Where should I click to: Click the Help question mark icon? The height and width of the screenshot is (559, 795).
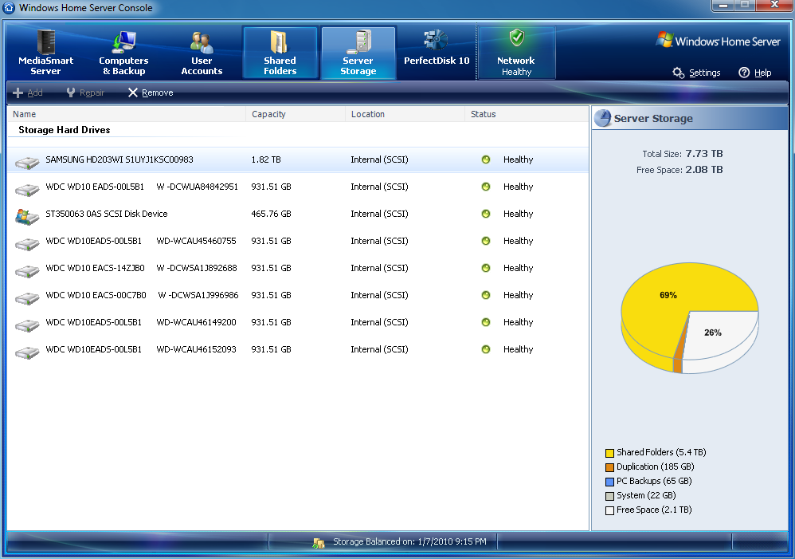pyautogui.click(x=744, y=73)
